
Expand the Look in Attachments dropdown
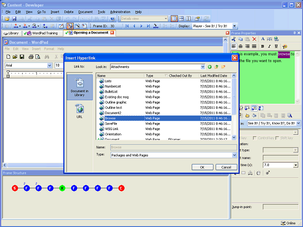202,67
